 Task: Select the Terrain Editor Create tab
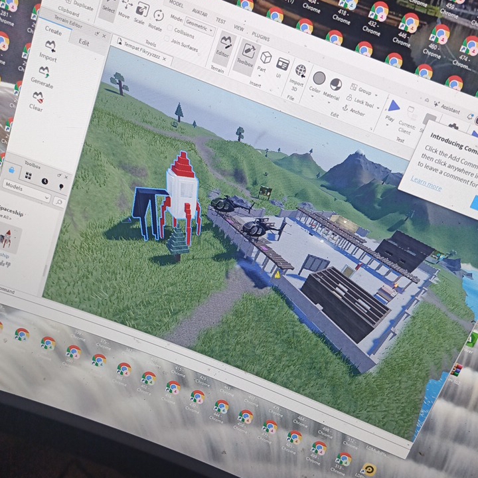click(53, 31)
